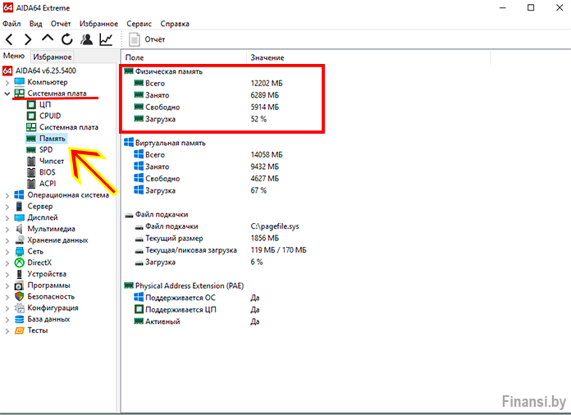Image resolution: width=571 pixels, height=415 pixels.
Task: Open the user icon in the toolbar
Action: [x=86, y=39]
